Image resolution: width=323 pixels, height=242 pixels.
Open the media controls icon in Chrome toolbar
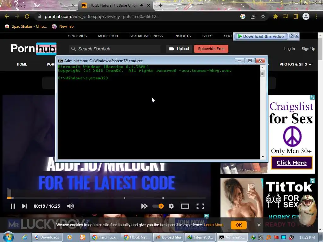point(285,16)
